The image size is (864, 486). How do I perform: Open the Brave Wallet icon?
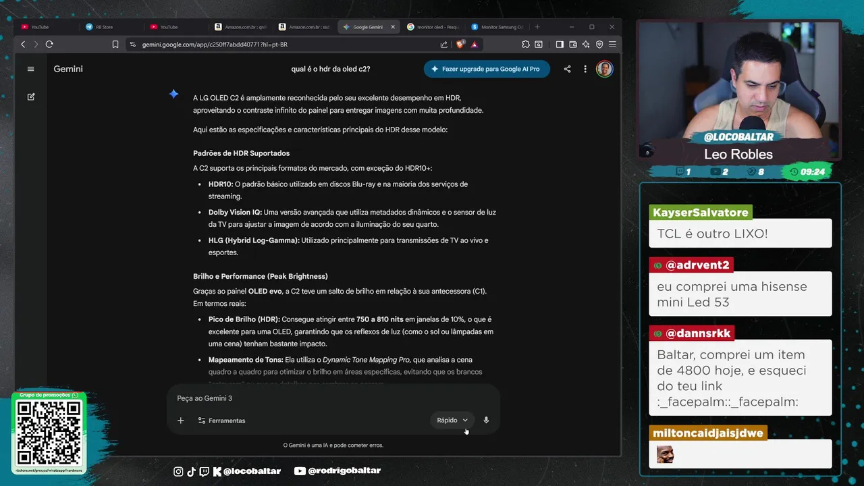tap(573, 45)
